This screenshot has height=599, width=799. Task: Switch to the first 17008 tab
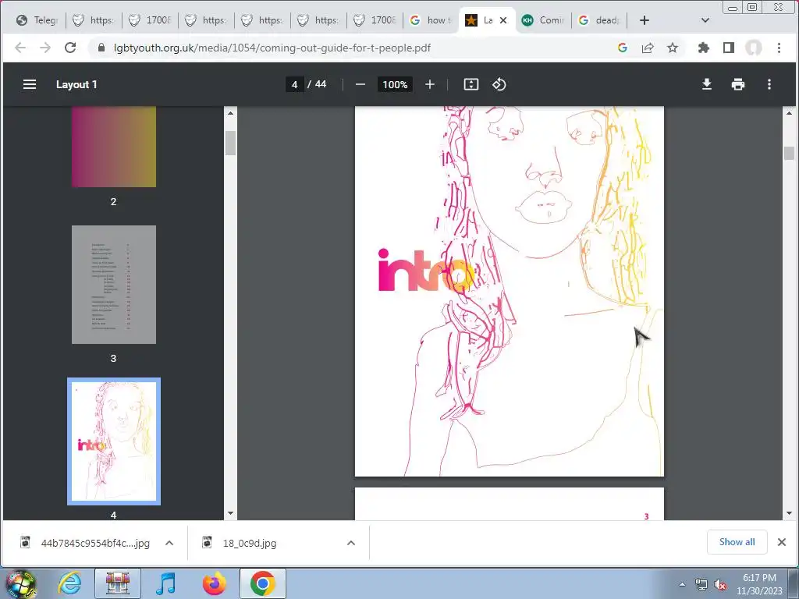150,20
